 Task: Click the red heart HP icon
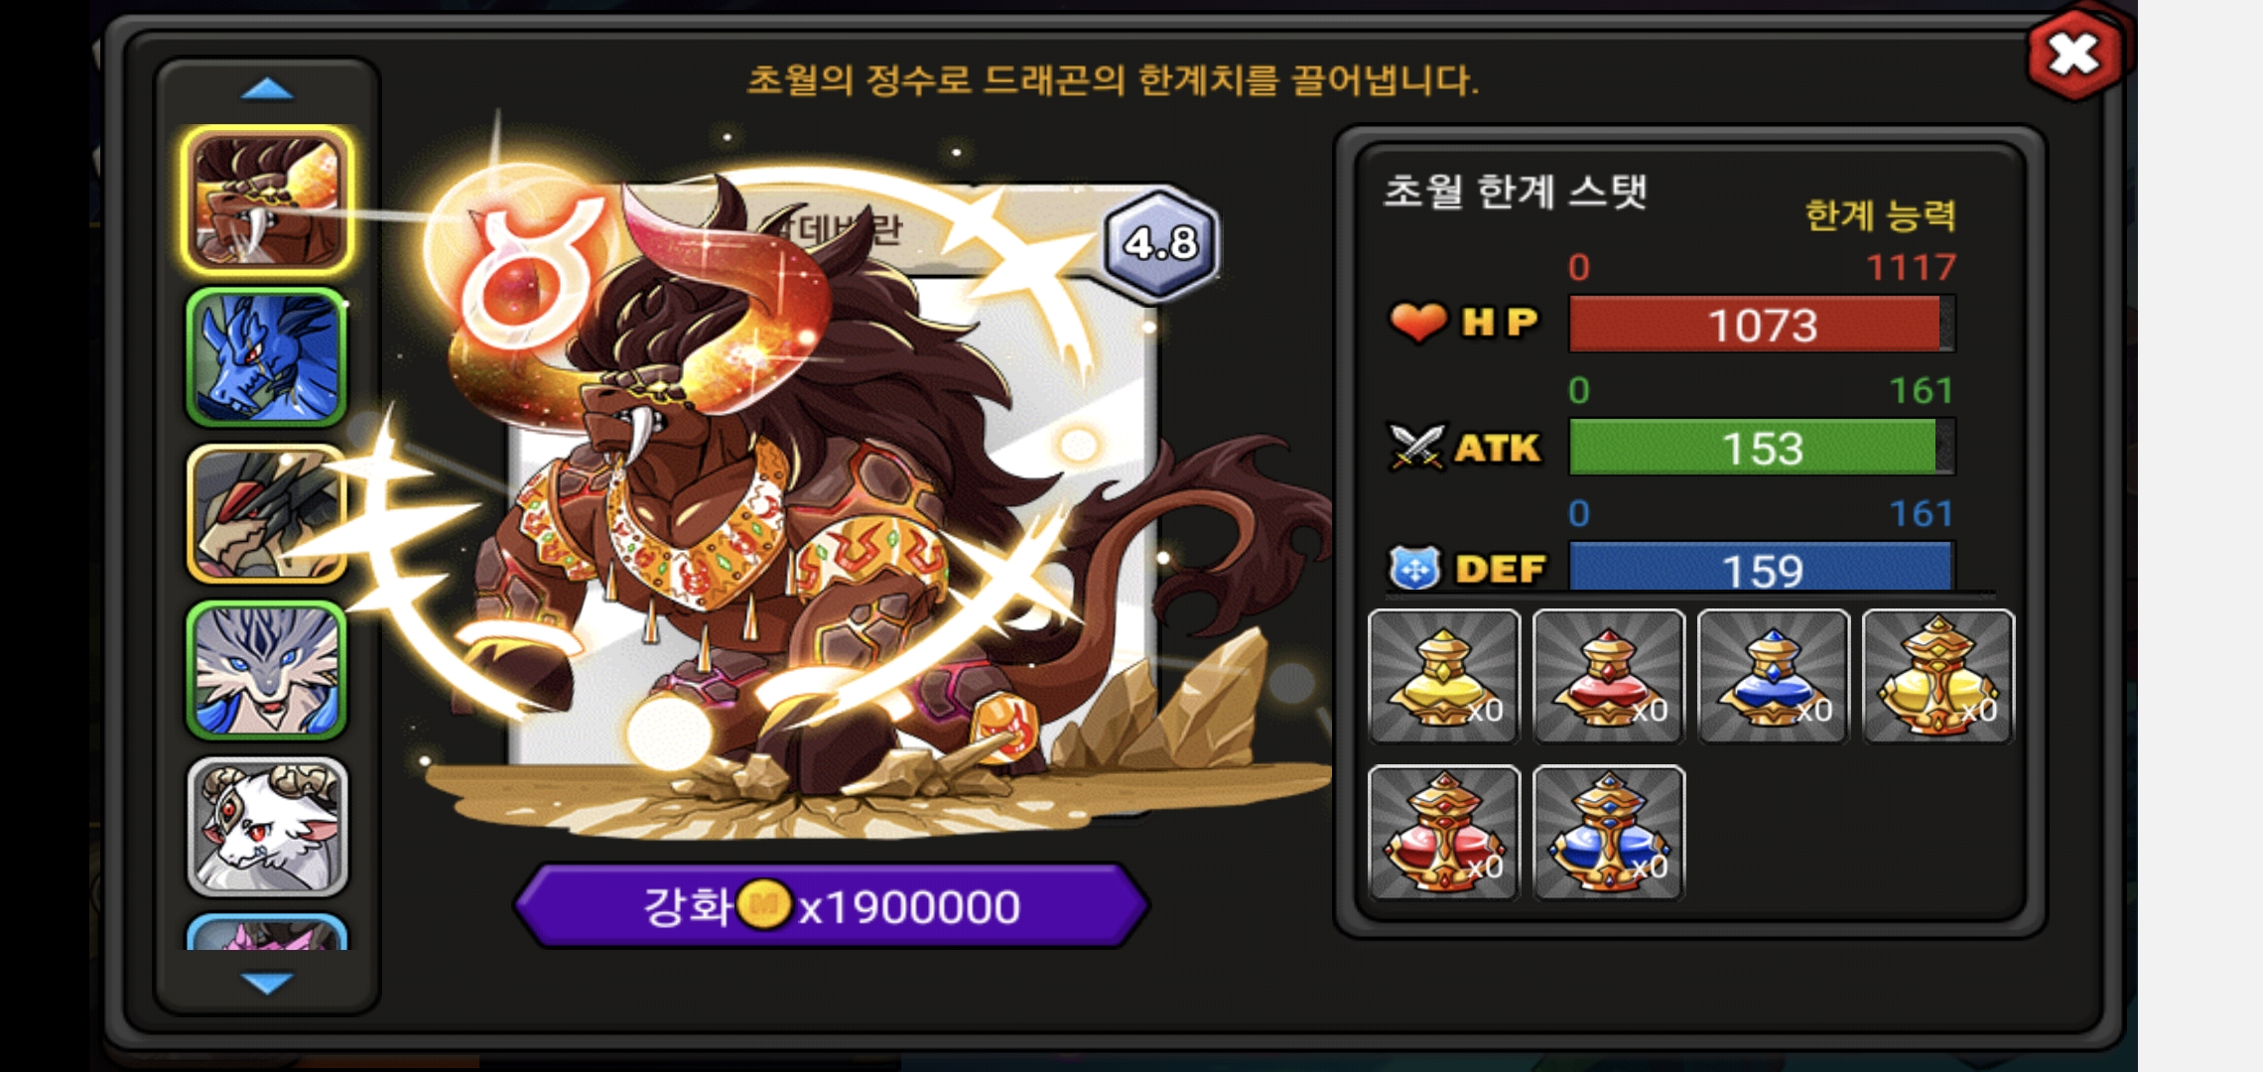click(1416, 322)
